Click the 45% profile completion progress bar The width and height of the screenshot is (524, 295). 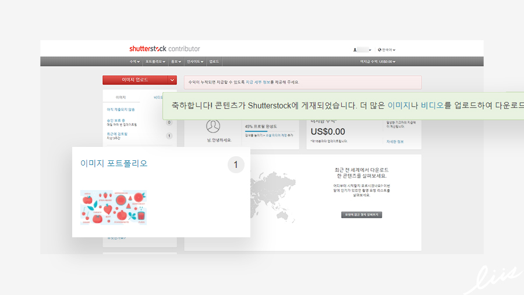(x=270, y=131)
